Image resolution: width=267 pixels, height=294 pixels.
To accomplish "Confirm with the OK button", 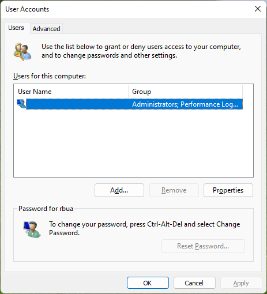I will (148, 283).
